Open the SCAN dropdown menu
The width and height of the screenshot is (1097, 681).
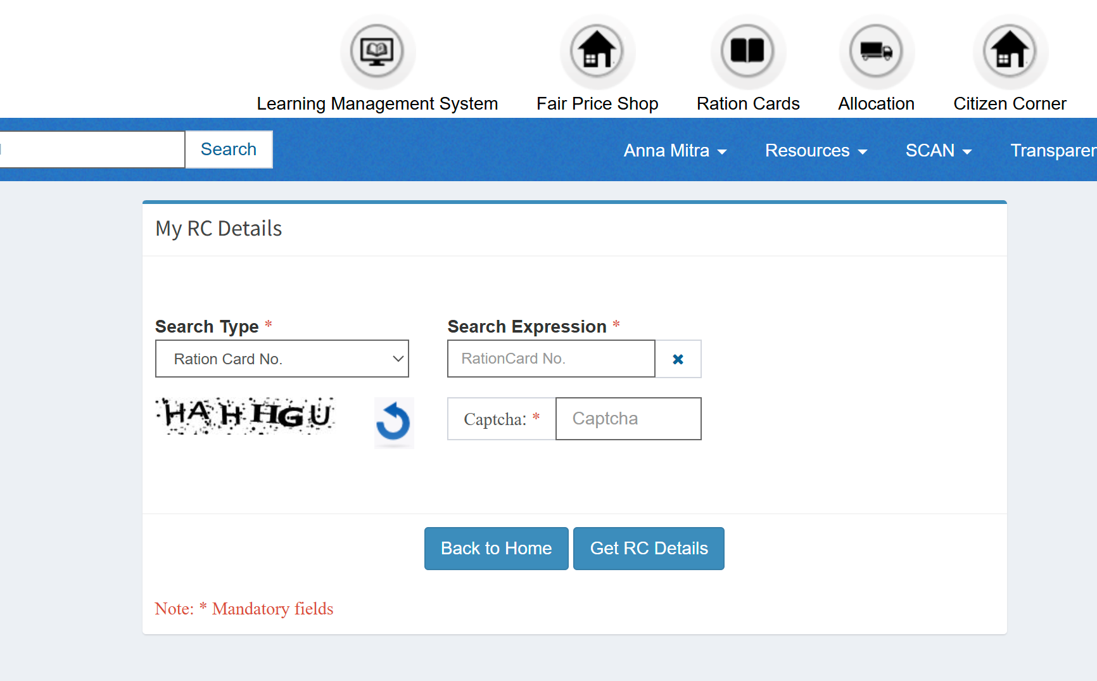(x=939, y=150)
